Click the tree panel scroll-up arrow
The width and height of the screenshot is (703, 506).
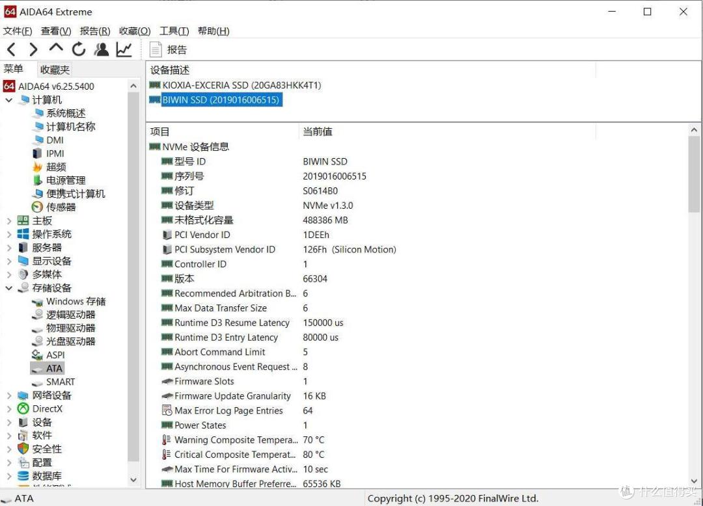[133, 86]
